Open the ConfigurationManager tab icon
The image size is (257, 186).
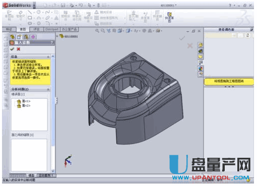(26, 37)
